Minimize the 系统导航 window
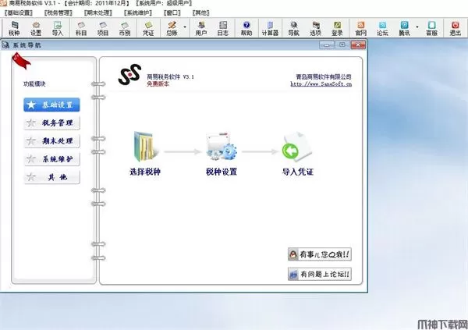Viewport: 468px width, 330px height. pos(327,45)
